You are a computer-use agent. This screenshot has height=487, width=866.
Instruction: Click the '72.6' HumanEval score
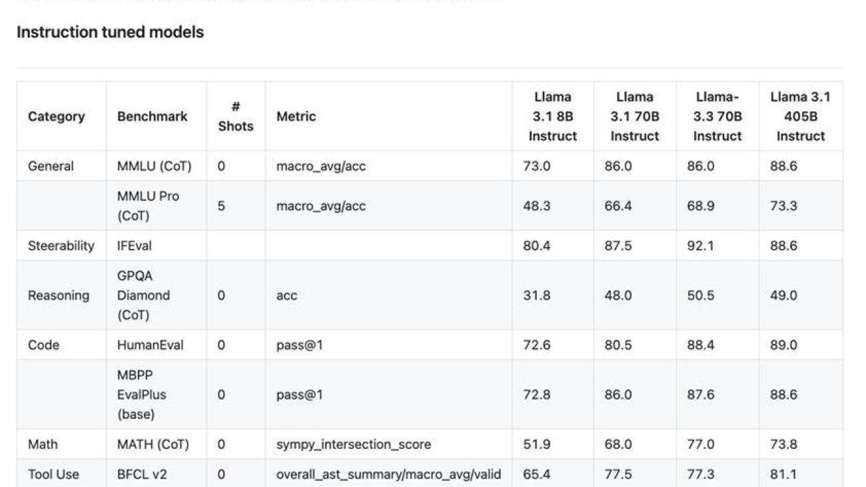point(537,345)
